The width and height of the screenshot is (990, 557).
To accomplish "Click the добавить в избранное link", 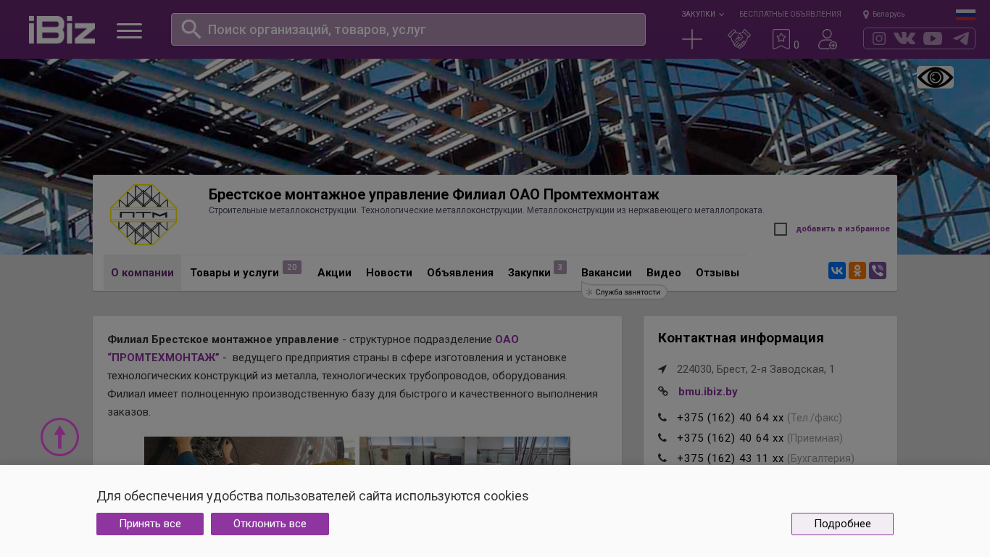I will point(843,229).
